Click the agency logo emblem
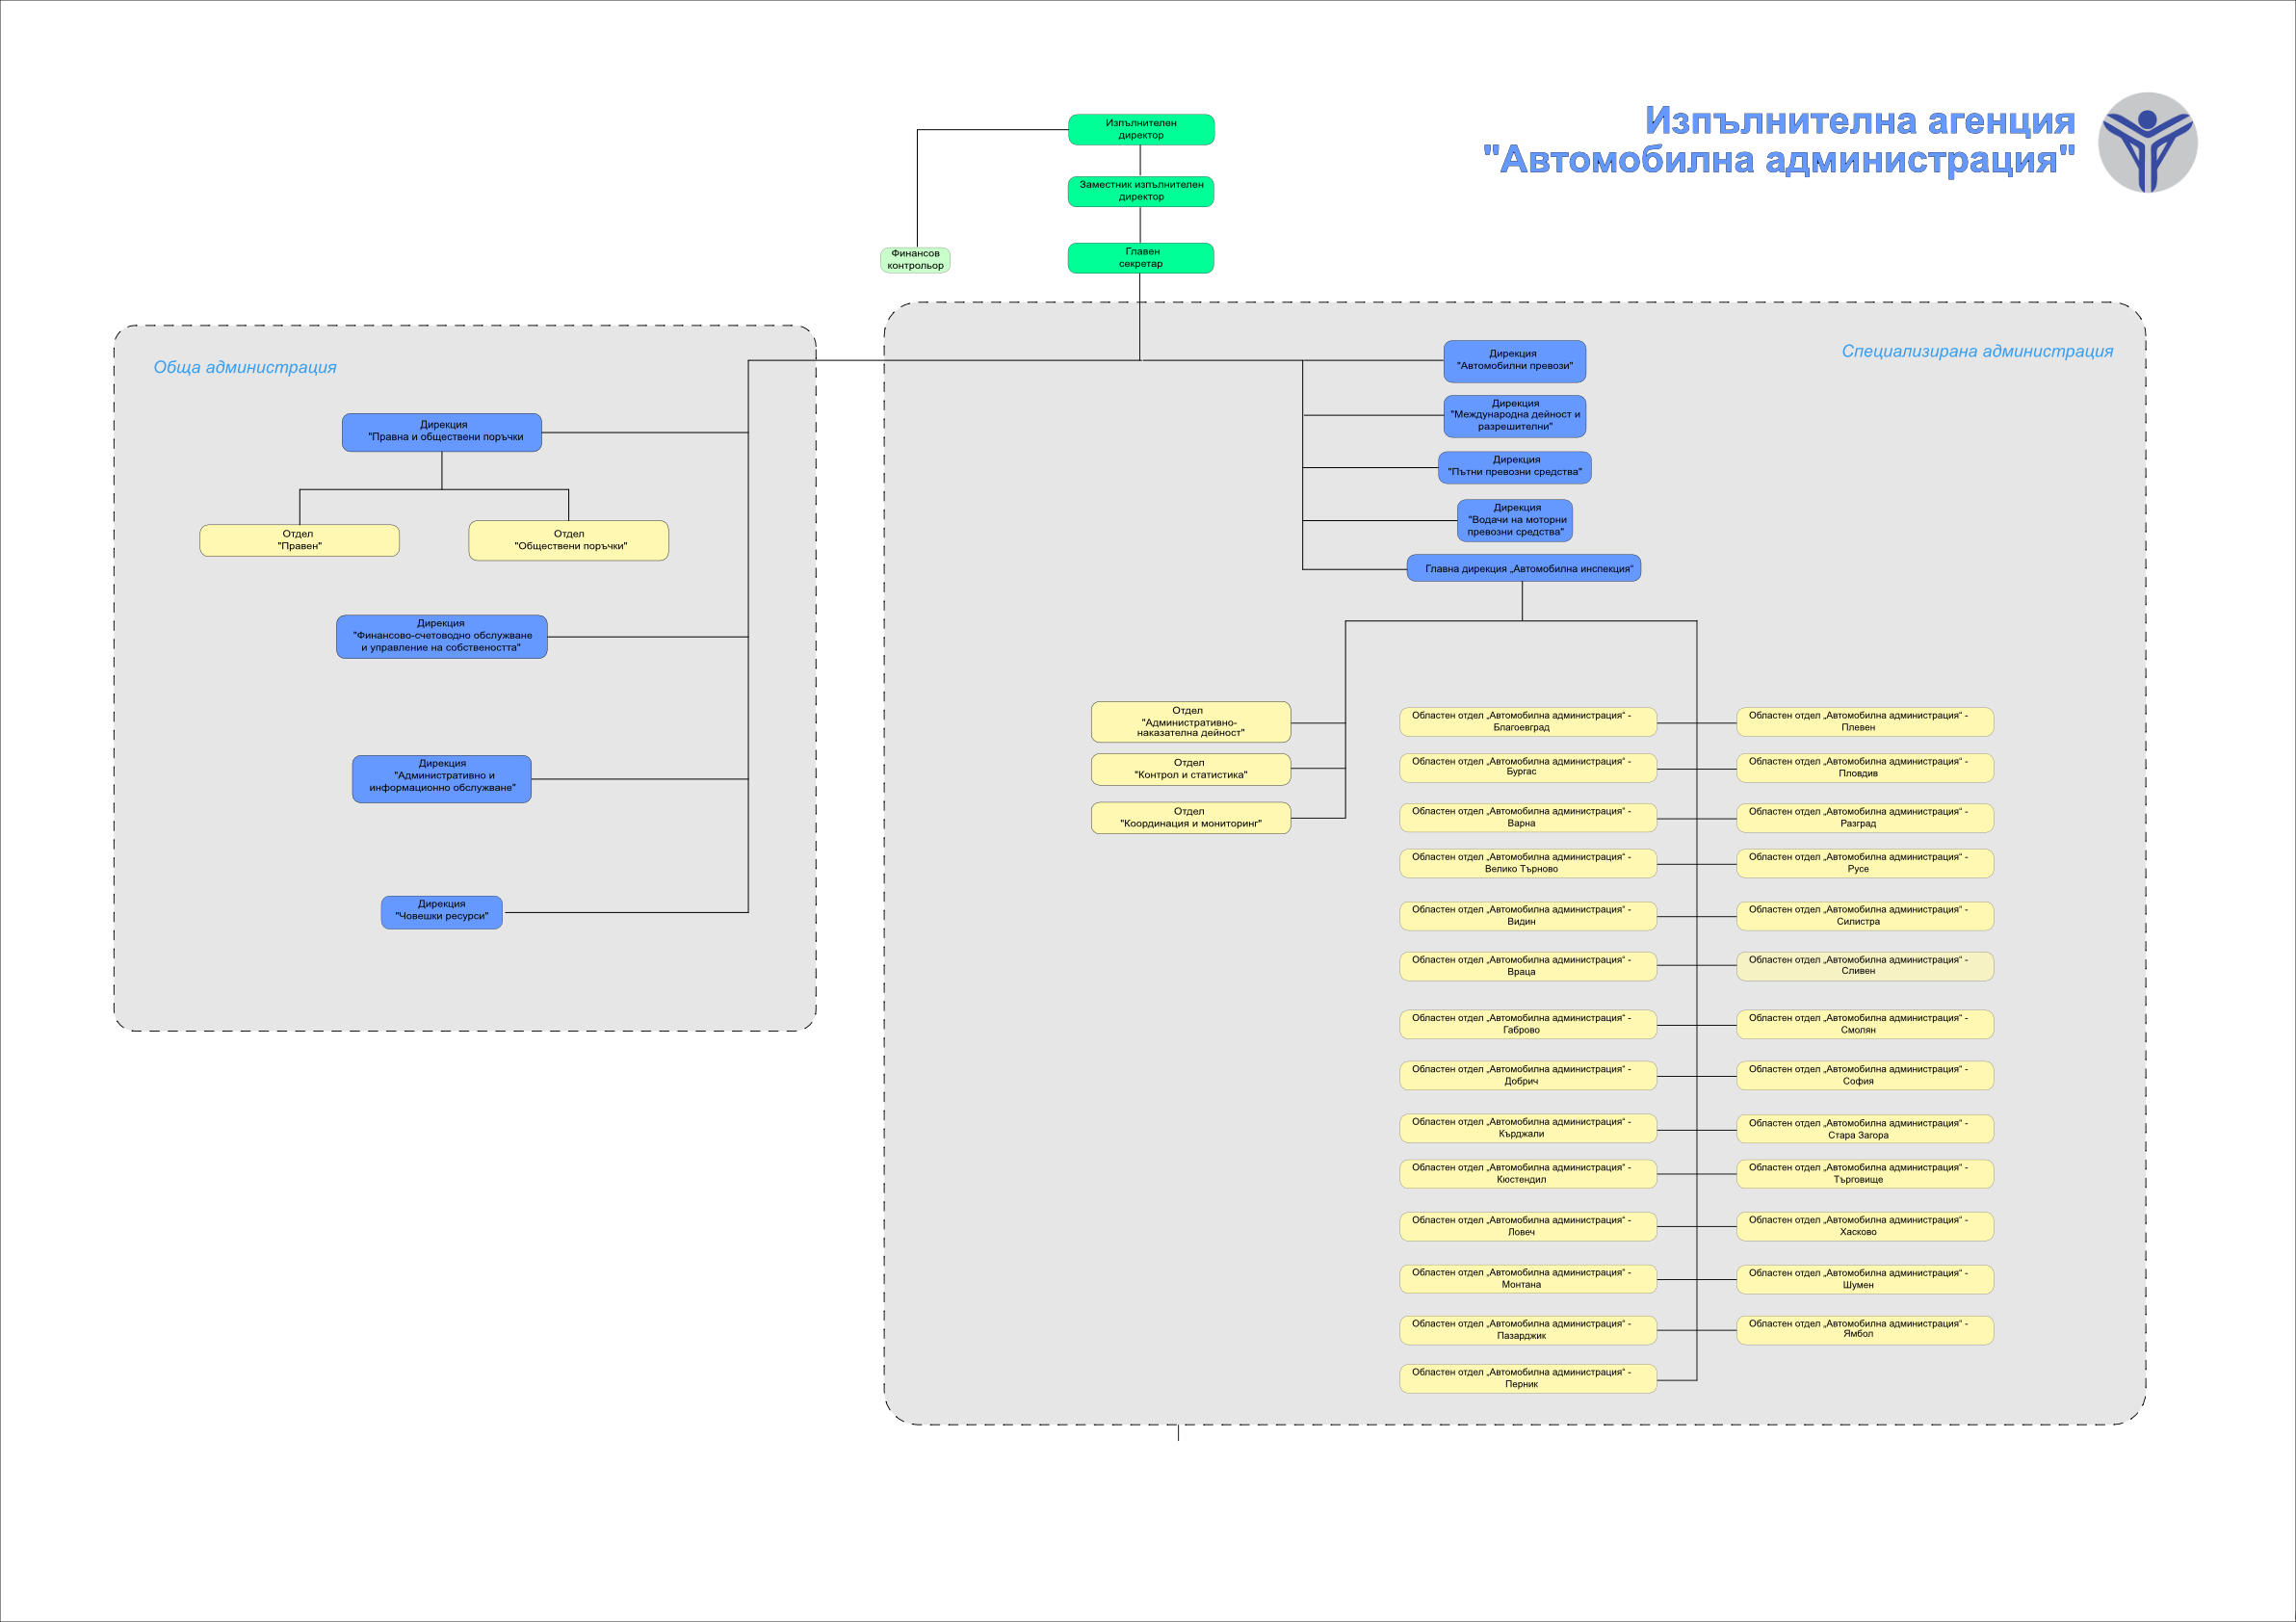Screen dimensions: 2296x1622 click(x=2147, y=142)
